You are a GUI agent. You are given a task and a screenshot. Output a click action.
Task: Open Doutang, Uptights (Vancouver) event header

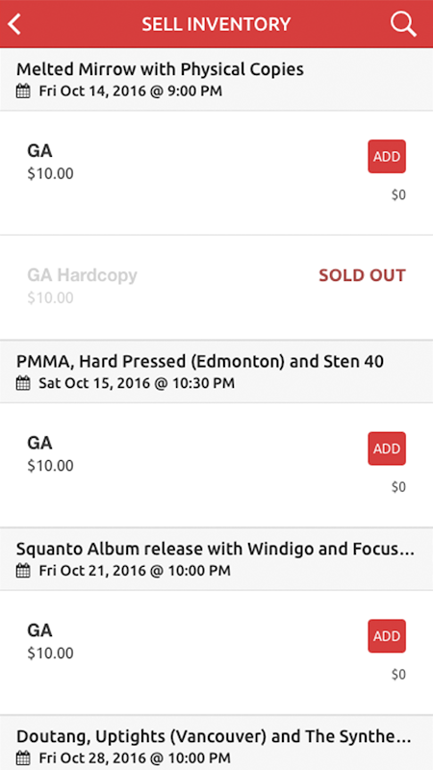click(216, 743)
